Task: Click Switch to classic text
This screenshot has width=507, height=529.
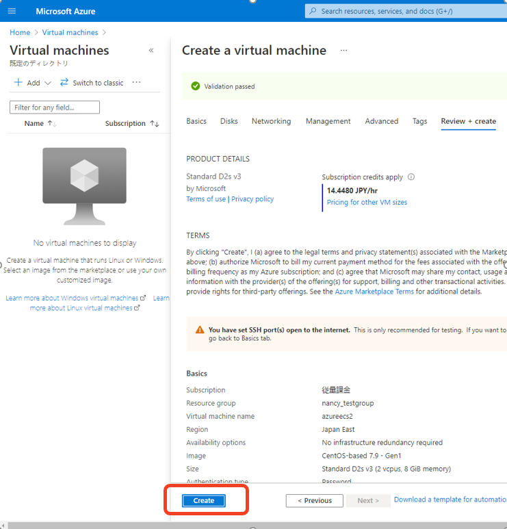Action: (98, 83)
